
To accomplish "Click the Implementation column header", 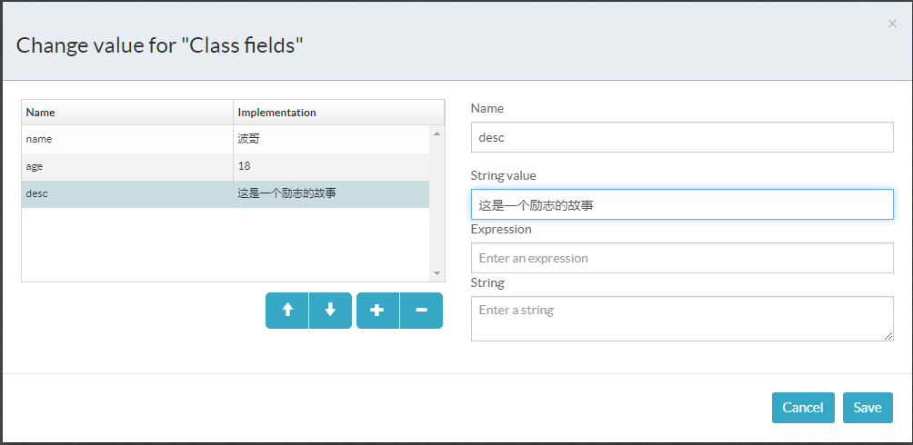I will click(x=338, y=113).
